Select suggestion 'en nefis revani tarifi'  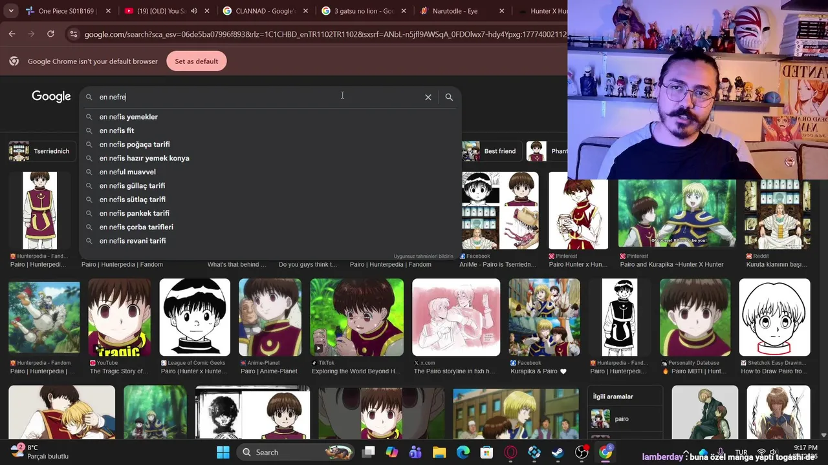[270, 241]
